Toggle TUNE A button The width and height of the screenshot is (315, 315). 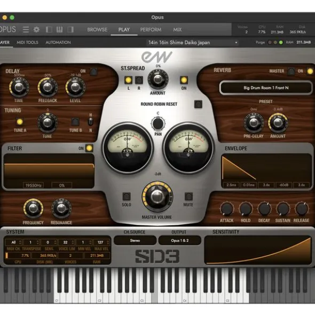tap(20, 122)
